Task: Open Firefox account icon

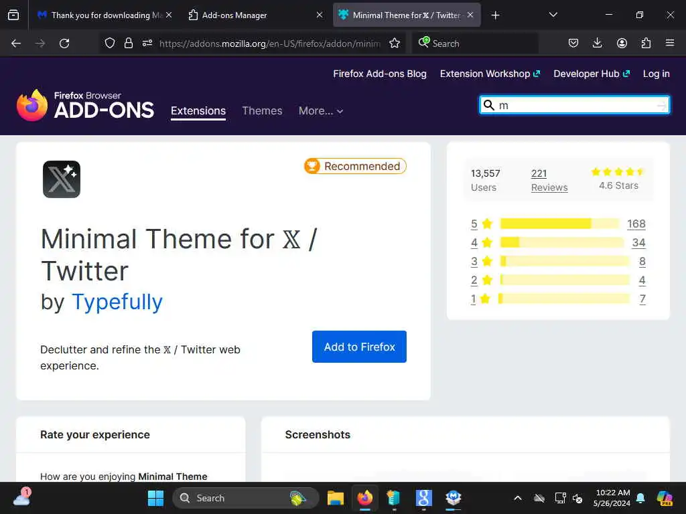Action: 622,44
